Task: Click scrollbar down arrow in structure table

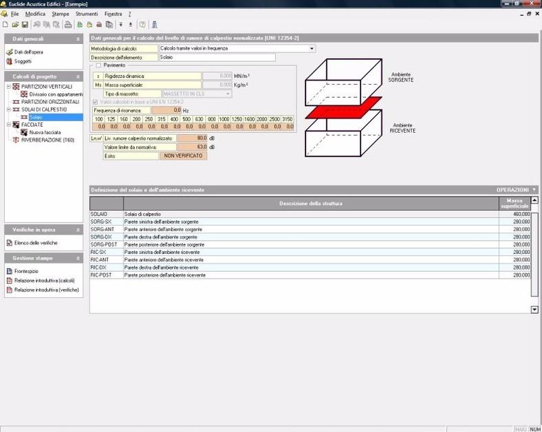Action: click(534, 310)
